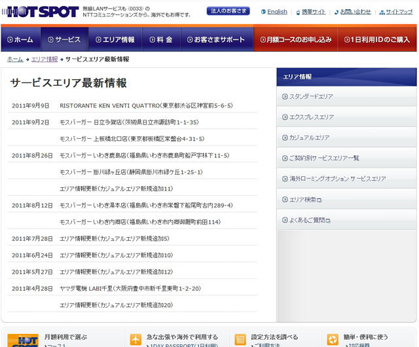Screen dimensions: 419x347
Task: Click 設定方法を調べる footer heading
Action: [274, 337]
